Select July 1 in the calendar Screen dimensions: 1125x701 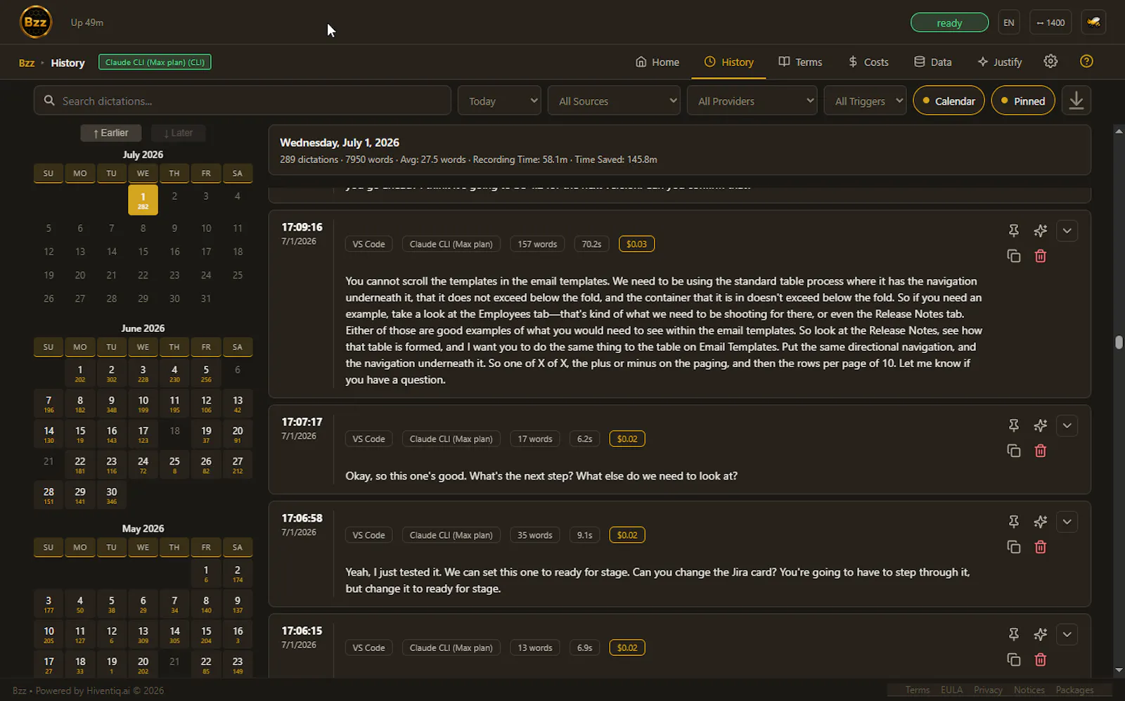[x=143, y=200]
